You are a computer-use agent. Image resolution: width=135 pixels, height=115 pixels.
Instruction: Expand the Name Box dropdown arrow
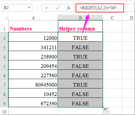tap(29, 8)
